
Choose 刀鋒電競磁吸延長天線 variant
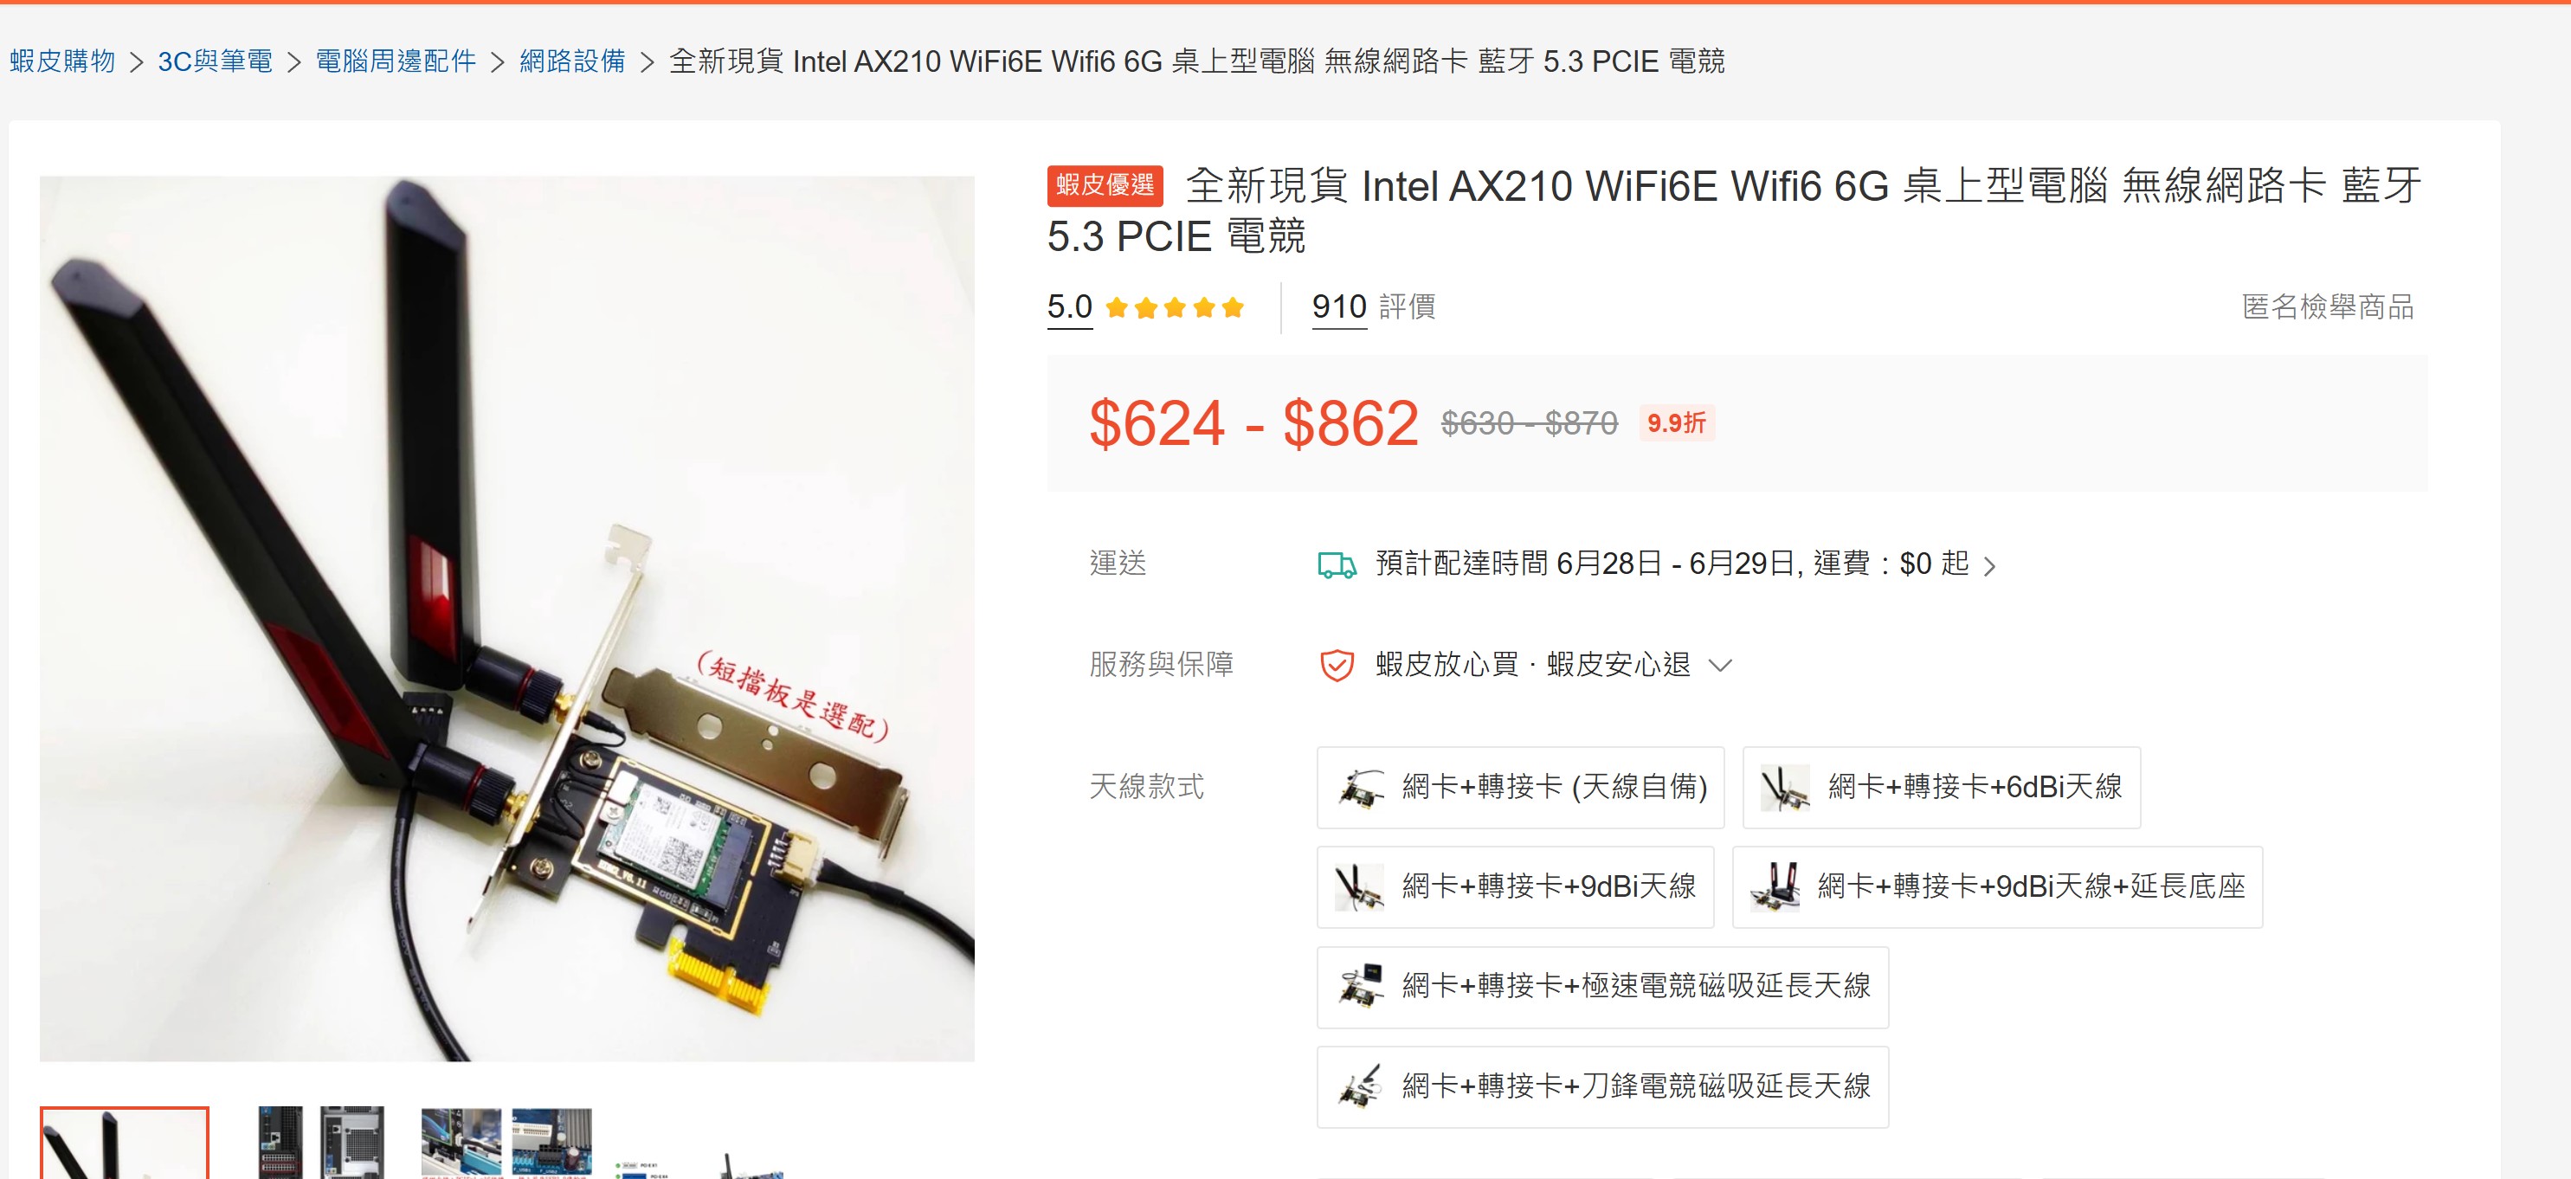(x=1603, y=1087)
